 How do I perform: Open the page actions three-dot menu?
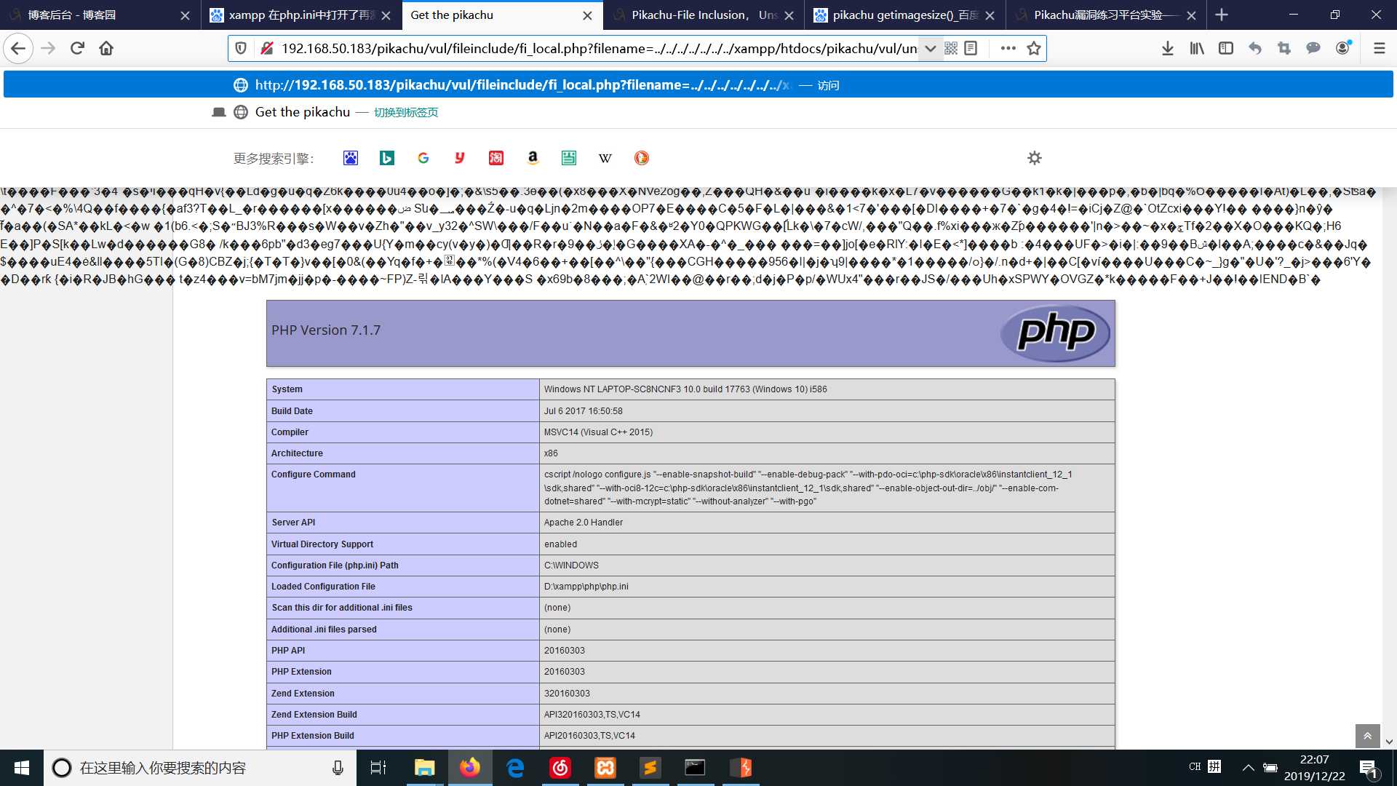click(x=1008, y=49)
